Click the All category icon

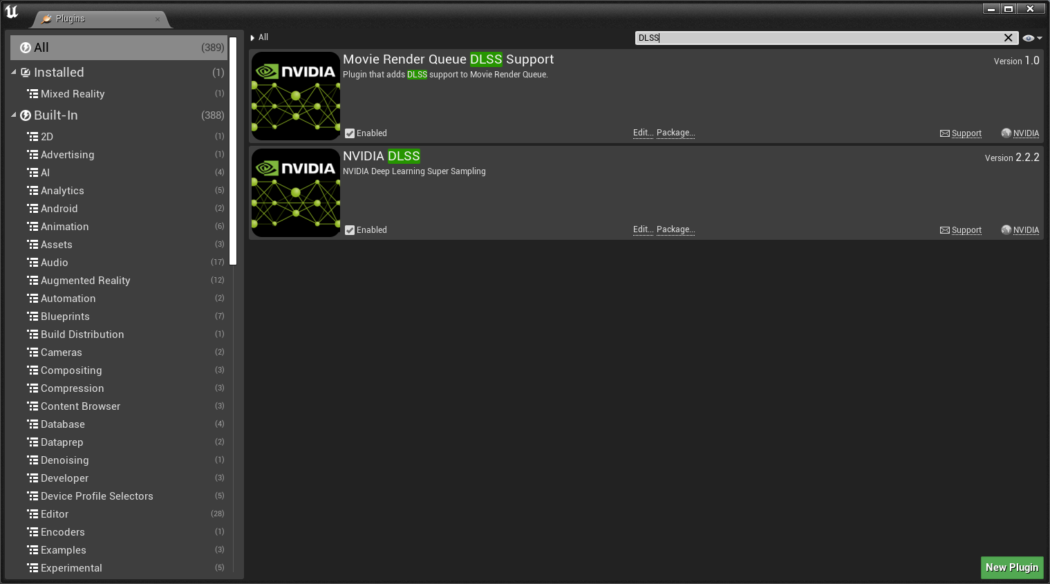pos(26,48)
